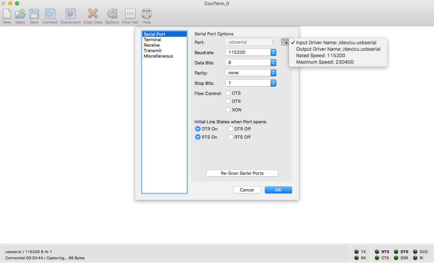Open the Help lifebuoy icon
This screenshot has height=263, width=434.
[146, 14]
